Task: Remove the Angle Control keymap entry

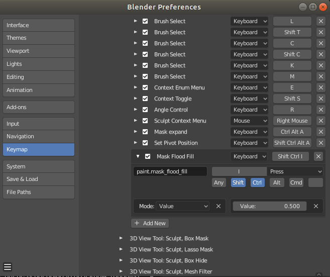Action: 321,110
